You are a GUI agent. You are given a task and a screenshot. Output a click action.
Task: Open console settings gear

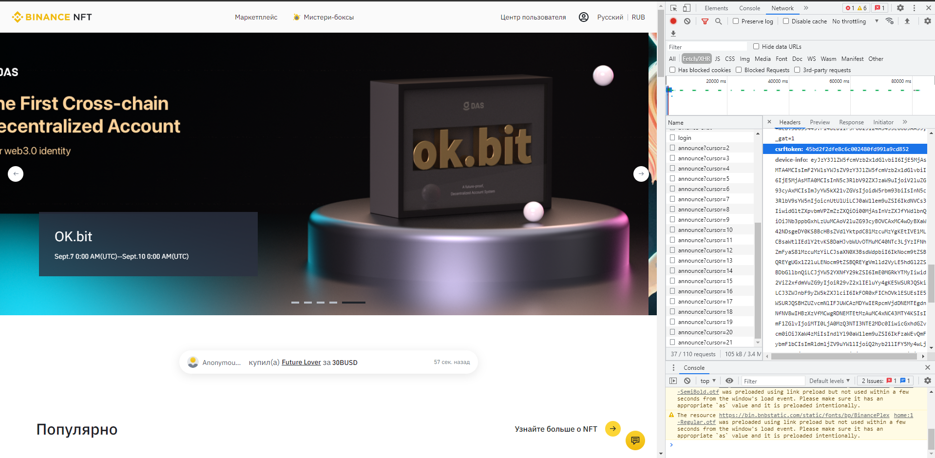(x=928, y=381)
